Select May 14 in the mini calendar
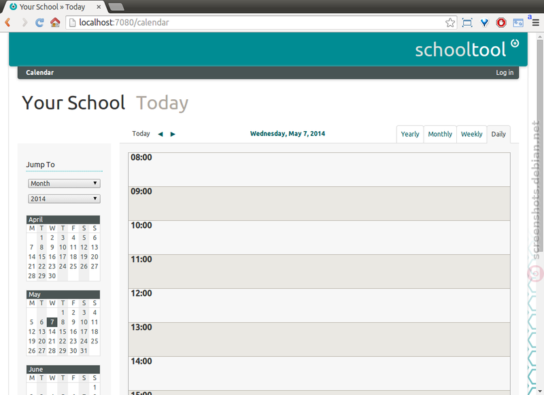 52,332
